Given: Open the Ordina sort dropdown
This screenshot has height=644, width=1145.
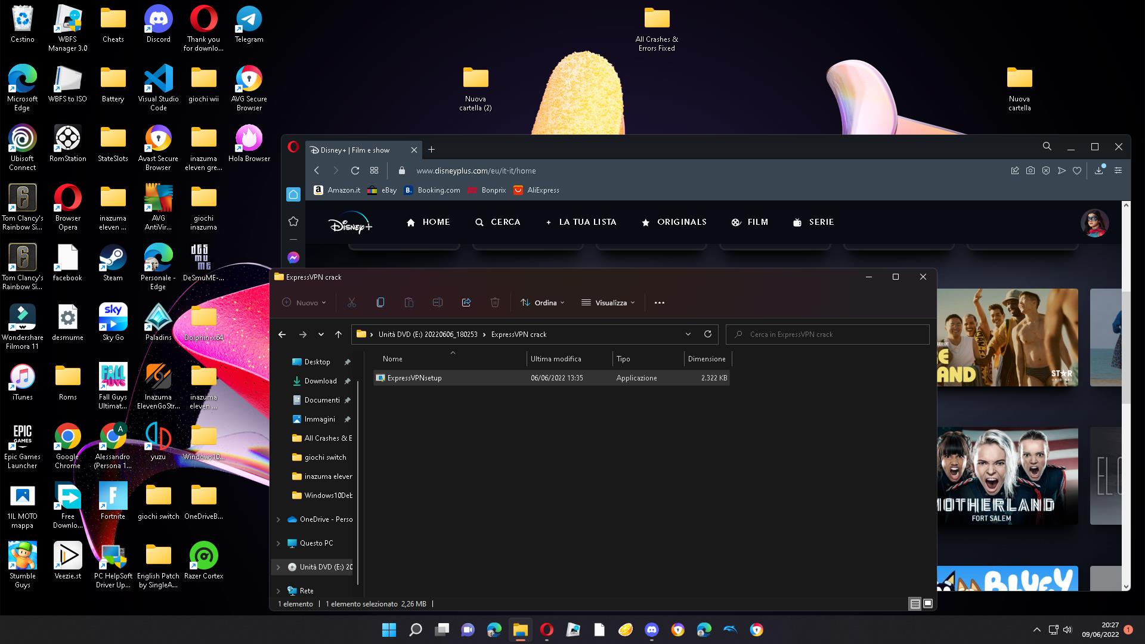Looking at the screenshot, I should 543,303.
